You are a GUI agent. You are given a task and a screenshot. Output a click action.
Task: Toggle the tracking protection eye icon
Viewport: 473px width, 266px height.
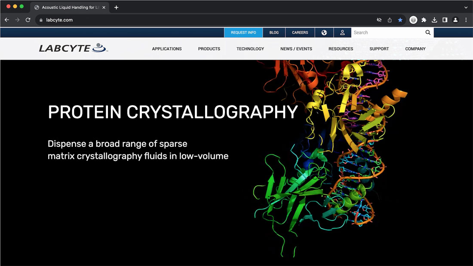point(379,20)
